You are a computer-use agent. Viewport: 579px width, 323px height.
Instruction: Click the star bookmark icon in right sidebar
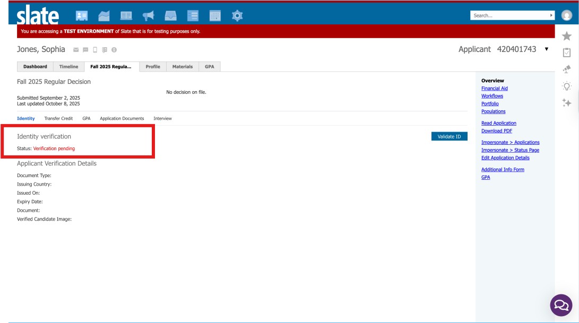pos(566,37)
